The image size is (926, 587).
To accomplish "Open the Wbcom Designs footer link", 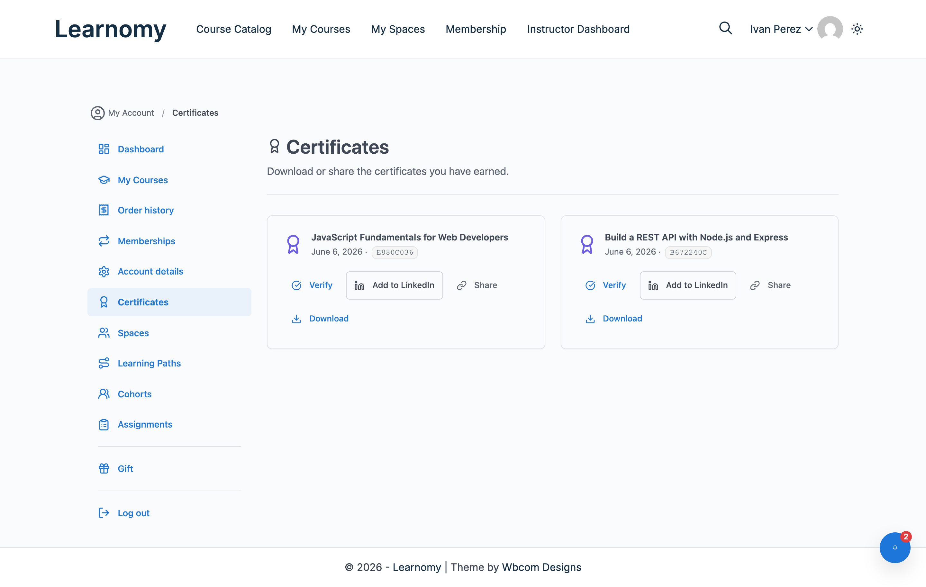I will point(541,567).
